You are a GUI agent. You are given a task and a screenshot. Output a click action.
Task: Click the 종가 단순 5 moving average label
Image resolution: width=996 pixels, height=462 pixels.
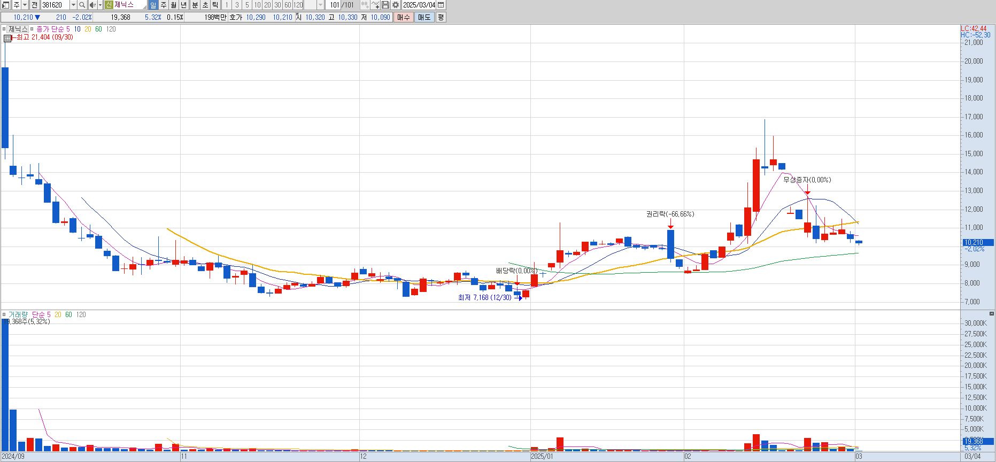point(53,29)
